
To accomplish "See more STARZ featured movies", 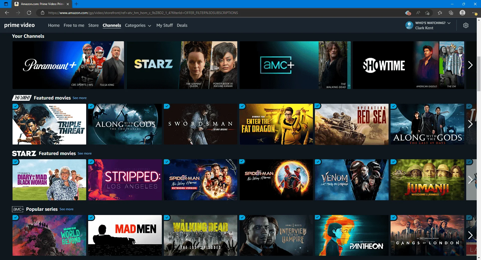I will coord(85,153).
